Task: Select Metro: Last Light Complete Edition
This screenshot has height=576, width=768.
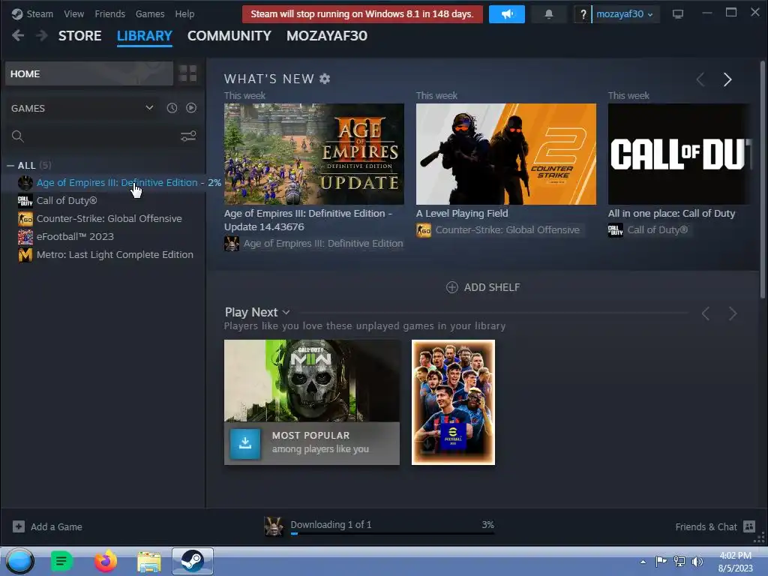Action: click(115, 255)
